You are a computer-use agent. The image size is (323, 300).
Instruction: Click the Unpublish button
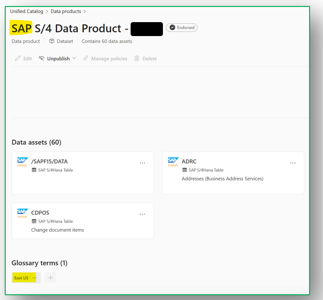[58, 59]
